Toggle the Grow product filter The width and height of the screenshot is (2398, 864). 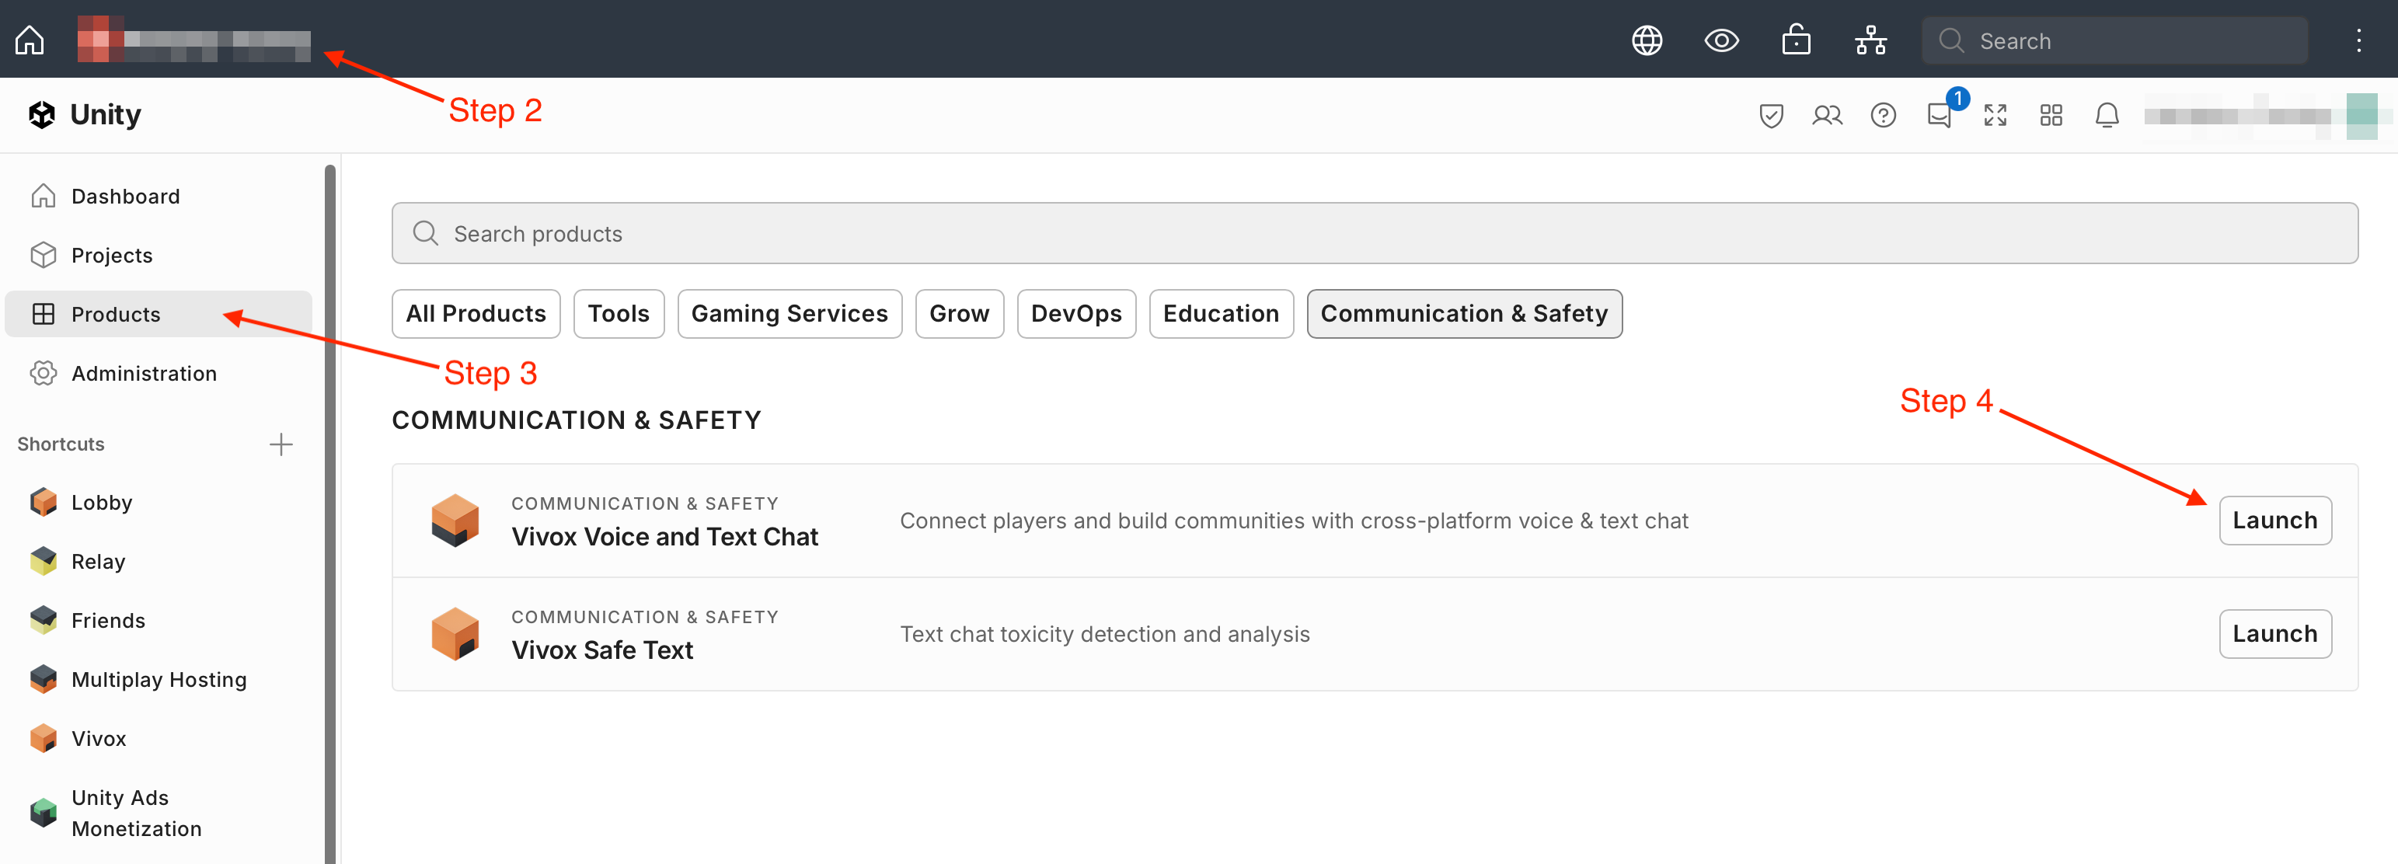[x=959, y=314]
